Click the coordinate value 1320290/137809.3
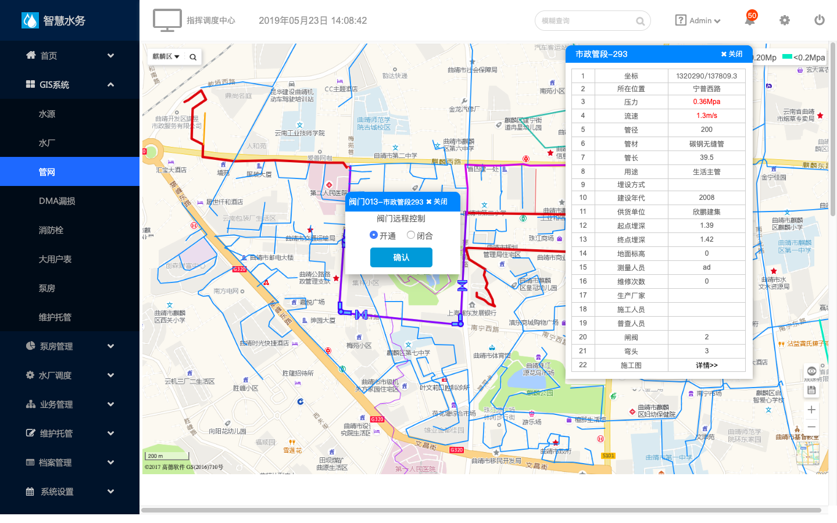Screen dimensions: 837x523 point(707,76)
